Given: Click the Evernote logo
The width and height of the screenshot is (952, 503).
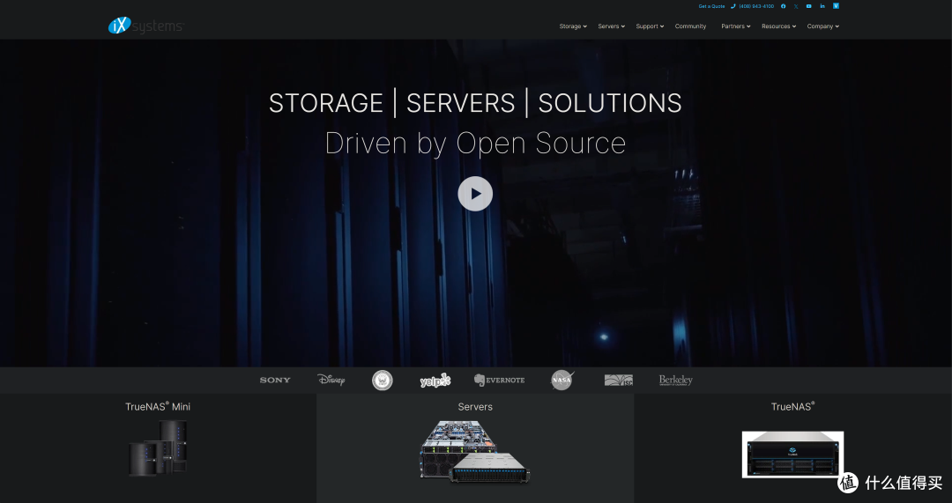Looking at the screenshot, I should (499, 381).
